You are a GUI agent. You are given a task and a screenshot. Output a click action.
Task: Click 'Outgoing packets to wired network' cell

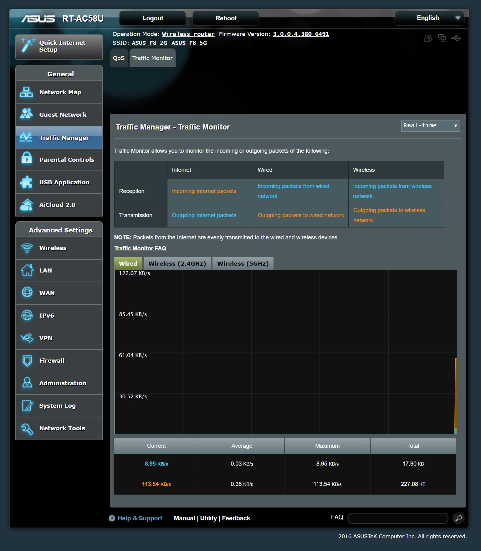[x=301, y=215]
